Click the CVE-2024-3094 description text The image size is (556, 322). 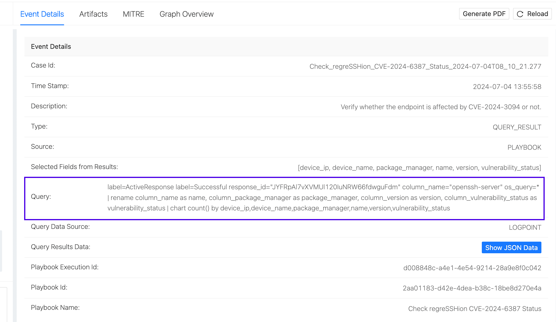441,107
